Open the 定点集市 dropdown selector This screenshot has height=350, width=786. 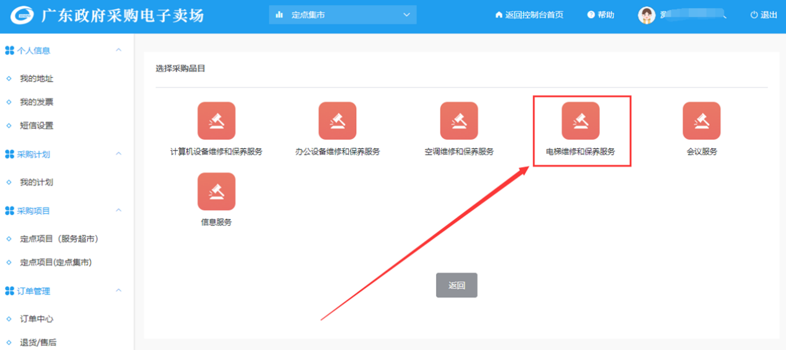[x=343, y=15]
